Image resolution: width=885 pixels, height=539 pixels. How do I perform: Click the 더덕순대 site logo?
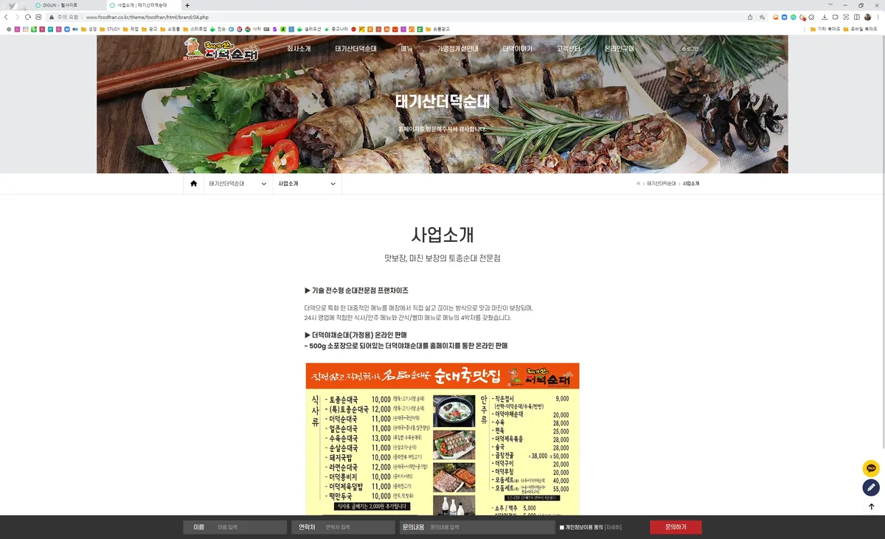(x=221, y=49)
